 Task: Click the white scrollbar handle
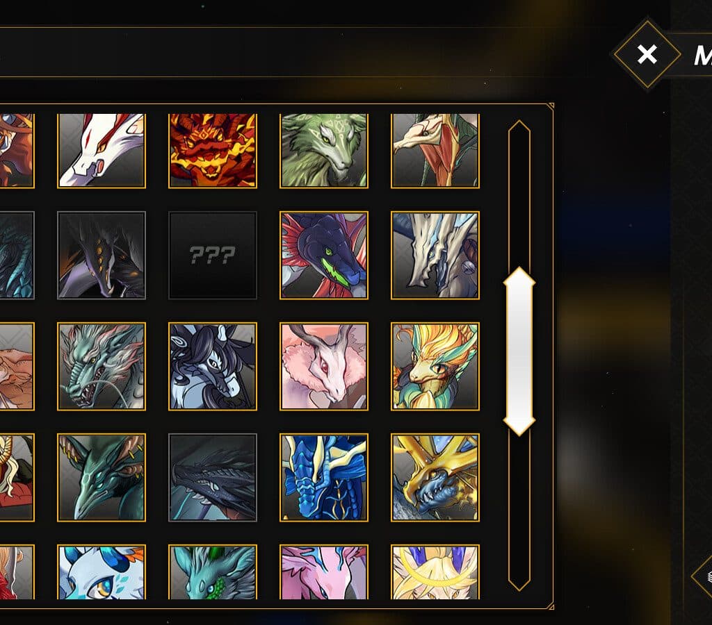point(519,351)
